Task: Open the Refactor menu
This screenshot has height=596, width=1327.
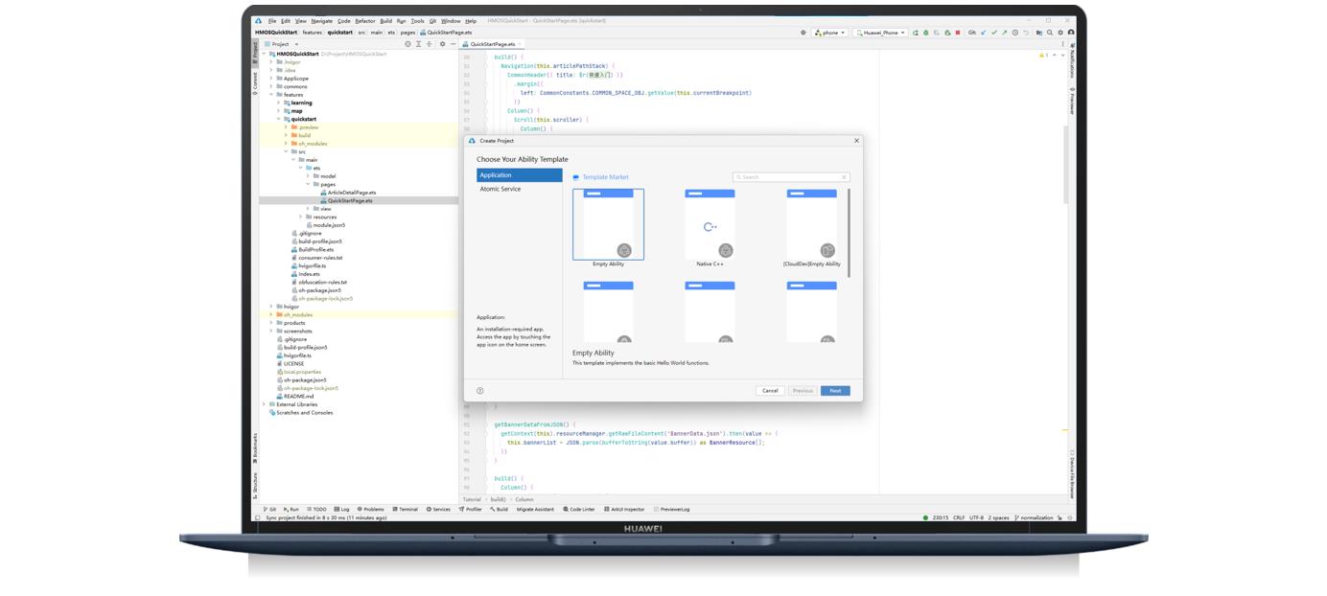Action: point(364,20)
